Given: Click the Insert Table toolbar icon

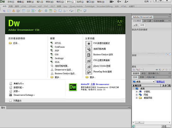Looking at the screenshot, I should coord(24,11).
